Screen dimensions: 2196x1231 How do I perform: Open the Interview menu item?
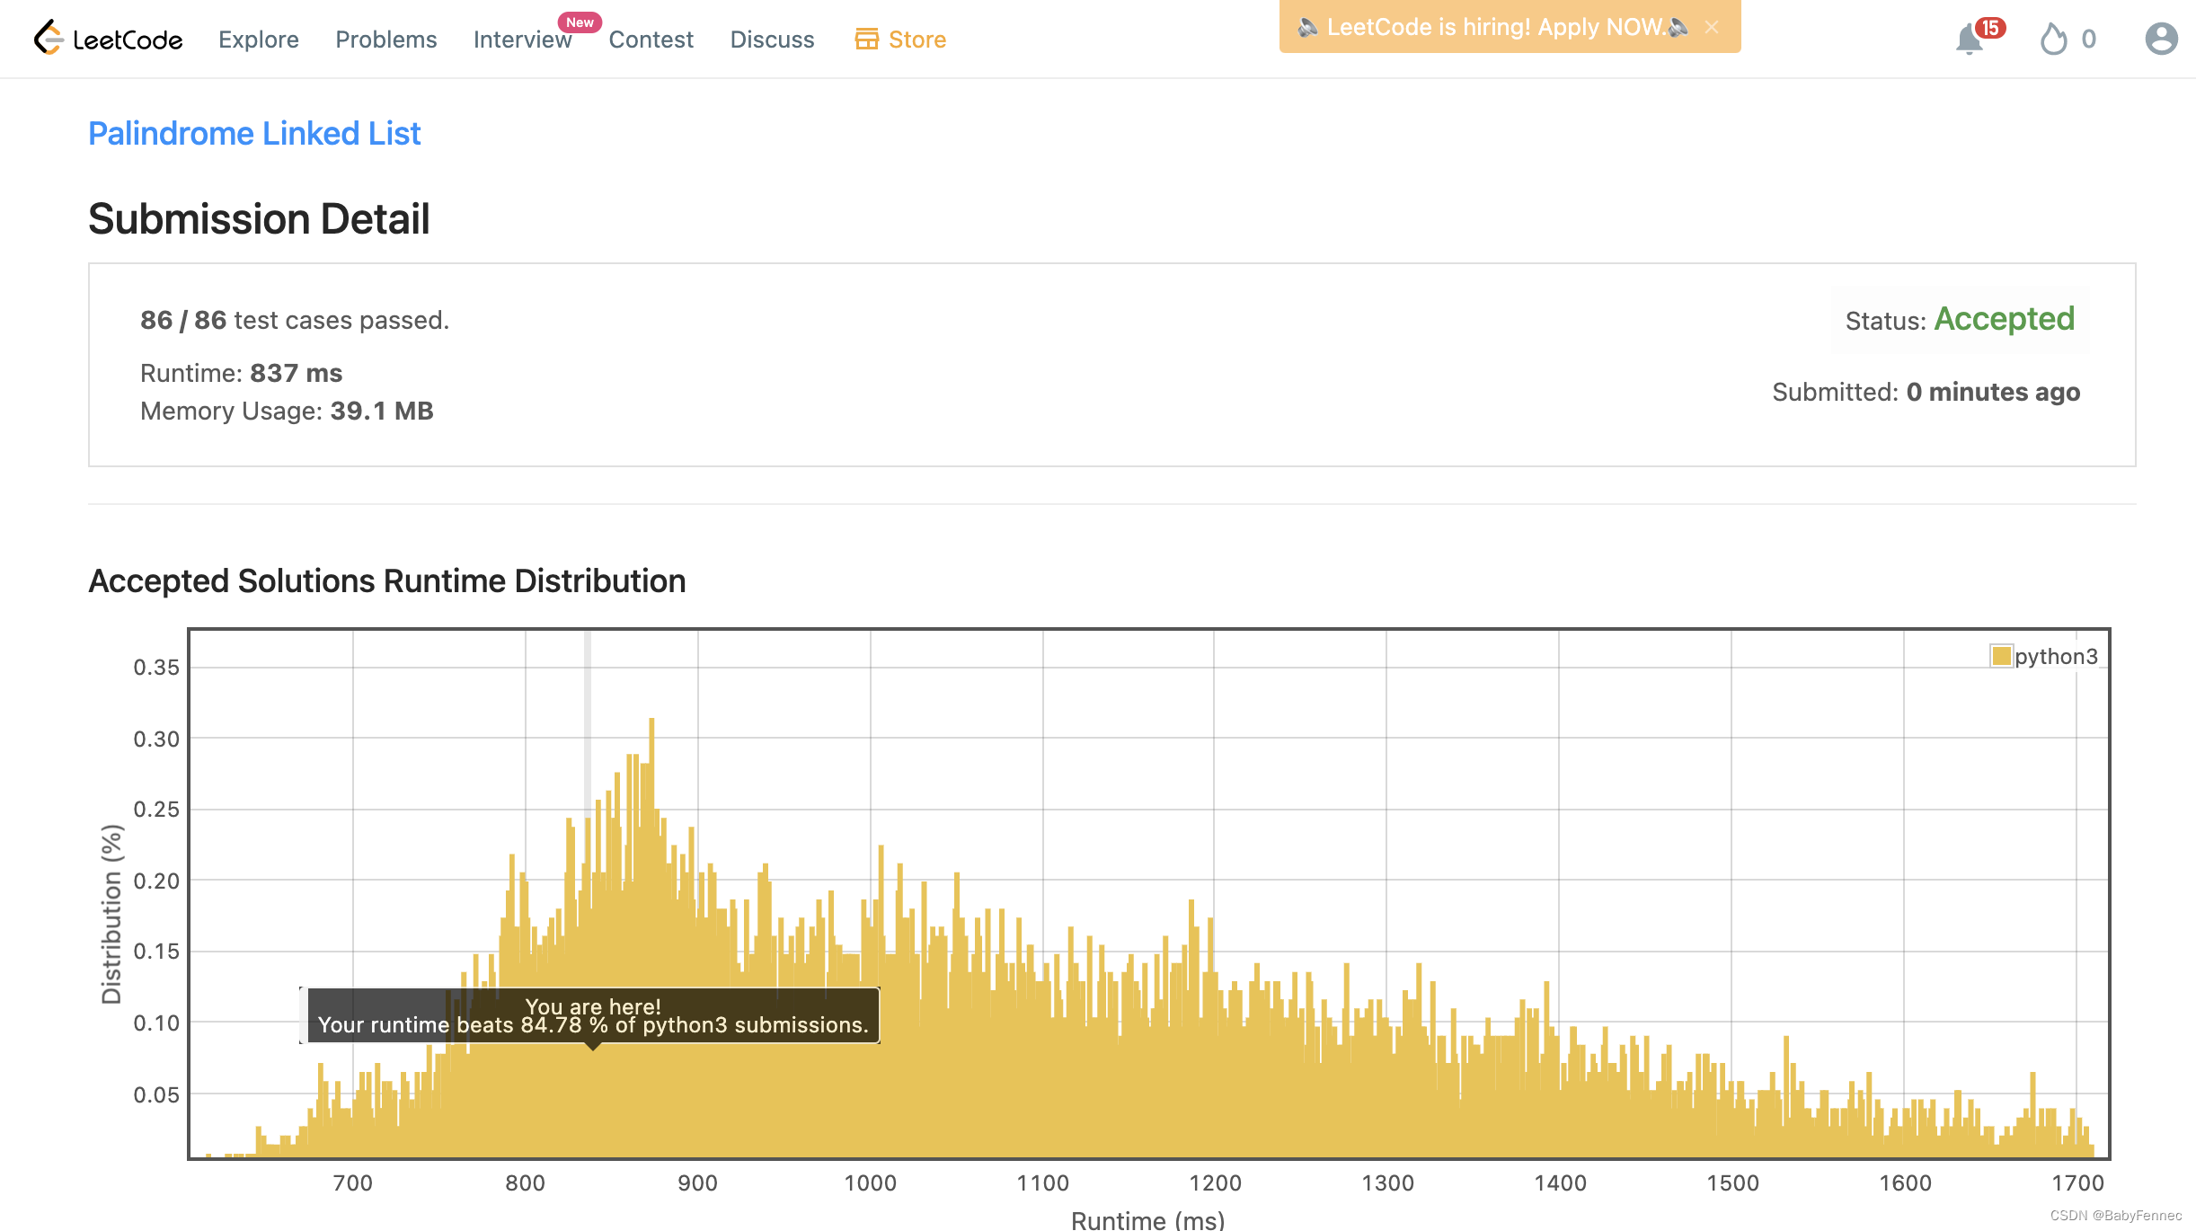point(521,40)
